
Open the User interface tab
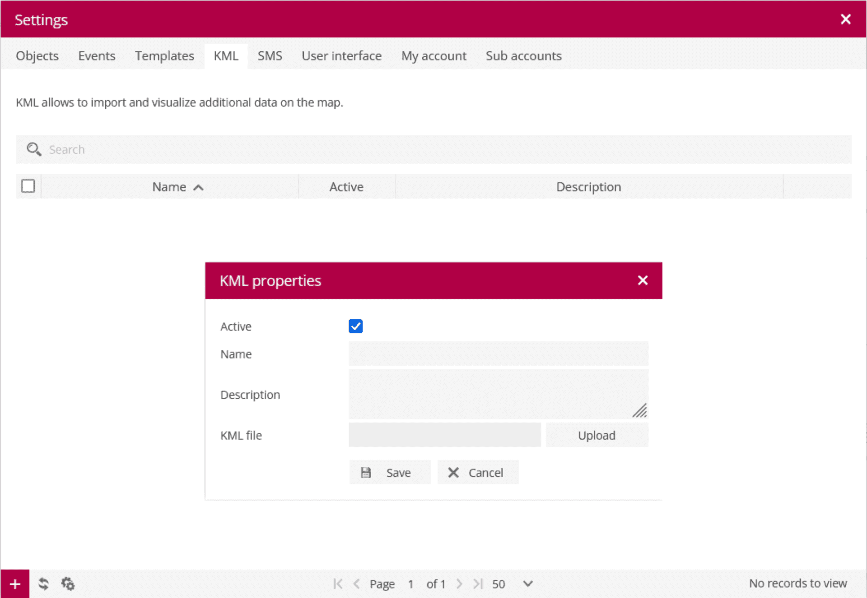pos(341,56)
